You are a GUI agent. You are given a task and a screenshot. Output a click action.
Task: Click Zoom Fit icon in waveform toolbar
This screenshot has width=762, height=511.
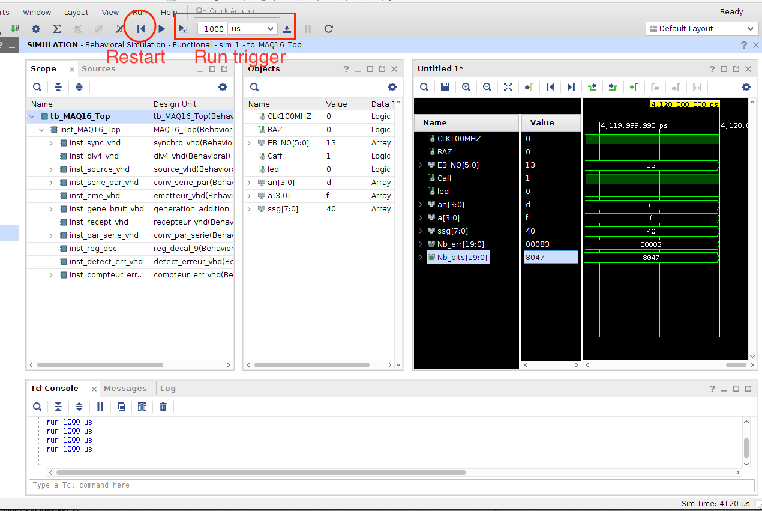click(508, 87)
